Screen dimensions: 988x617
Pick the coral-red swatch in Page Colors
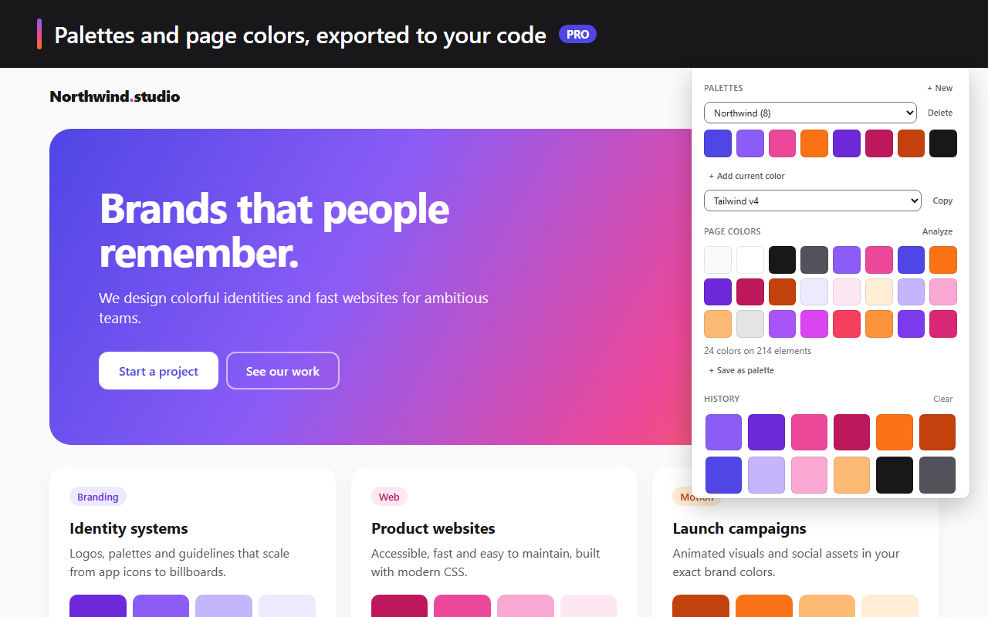click(x=847, y=324)
